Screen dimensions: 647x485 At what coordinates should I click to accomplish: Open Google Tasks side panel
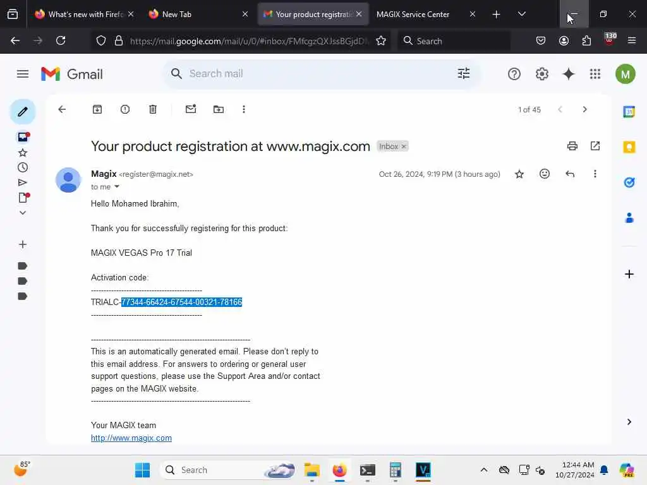629,183
